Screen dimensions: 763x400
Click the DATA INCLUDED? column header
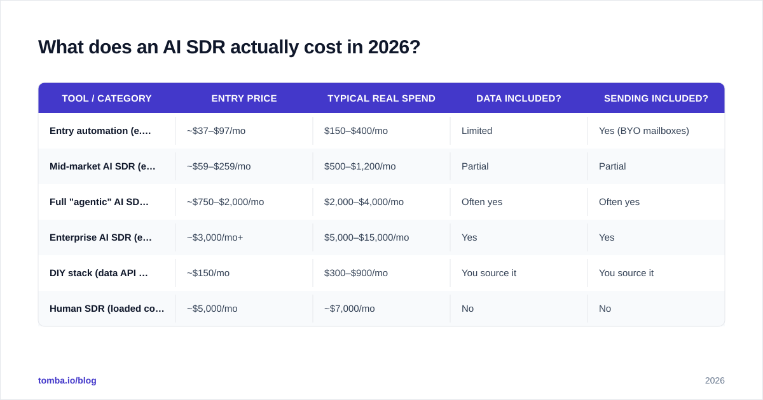[519, 98]
